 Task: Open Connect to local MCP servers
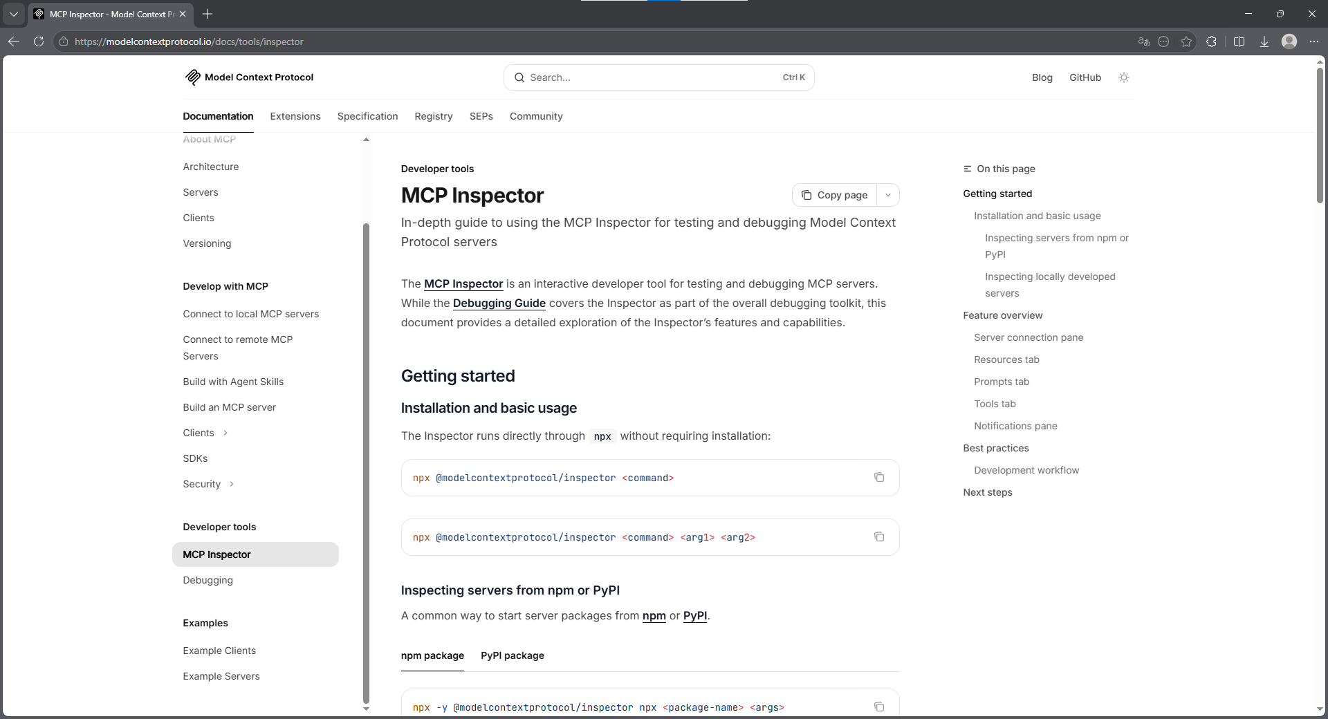click(251, 314)
